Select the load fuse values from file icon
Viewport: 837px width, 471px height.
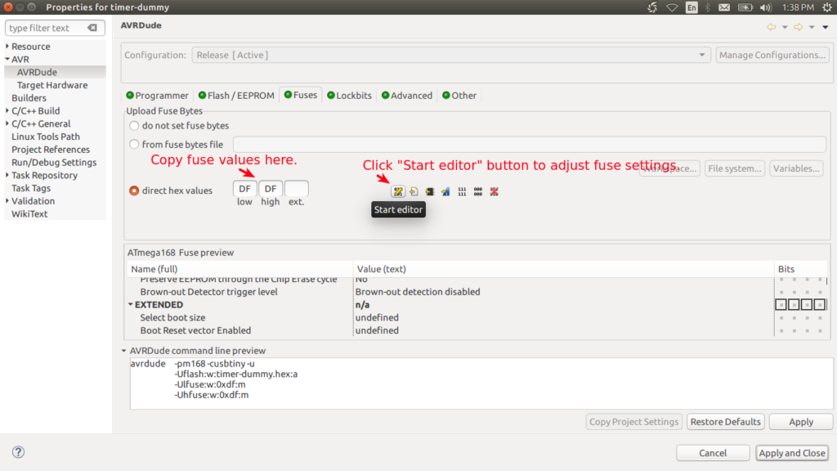click(414, 191)
